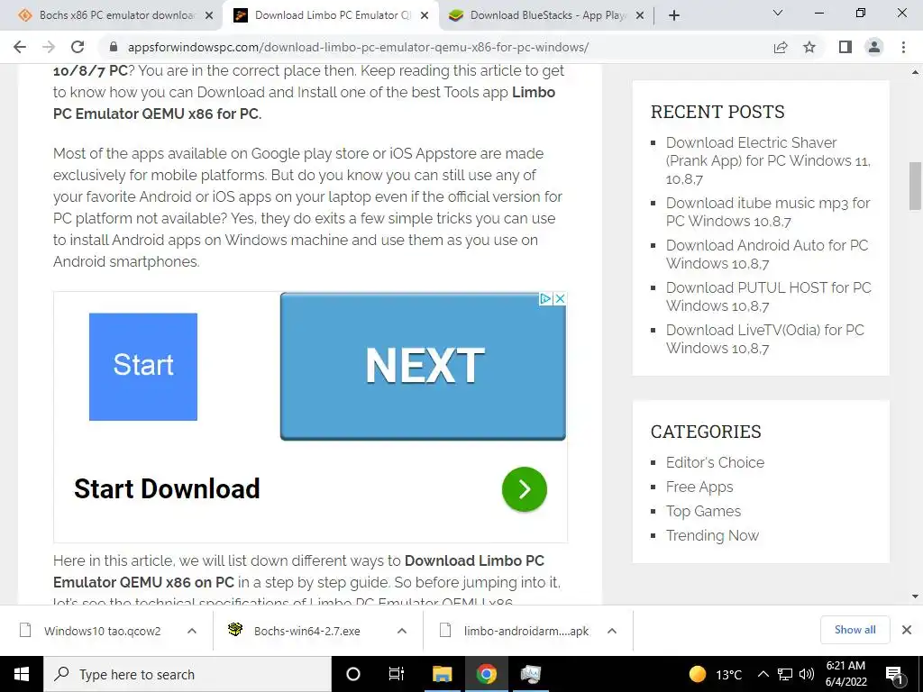Image resolution: width=923 pixels, height=692 pixels.
Task: Open network status tray icon
Action: (x=785, y=674)
